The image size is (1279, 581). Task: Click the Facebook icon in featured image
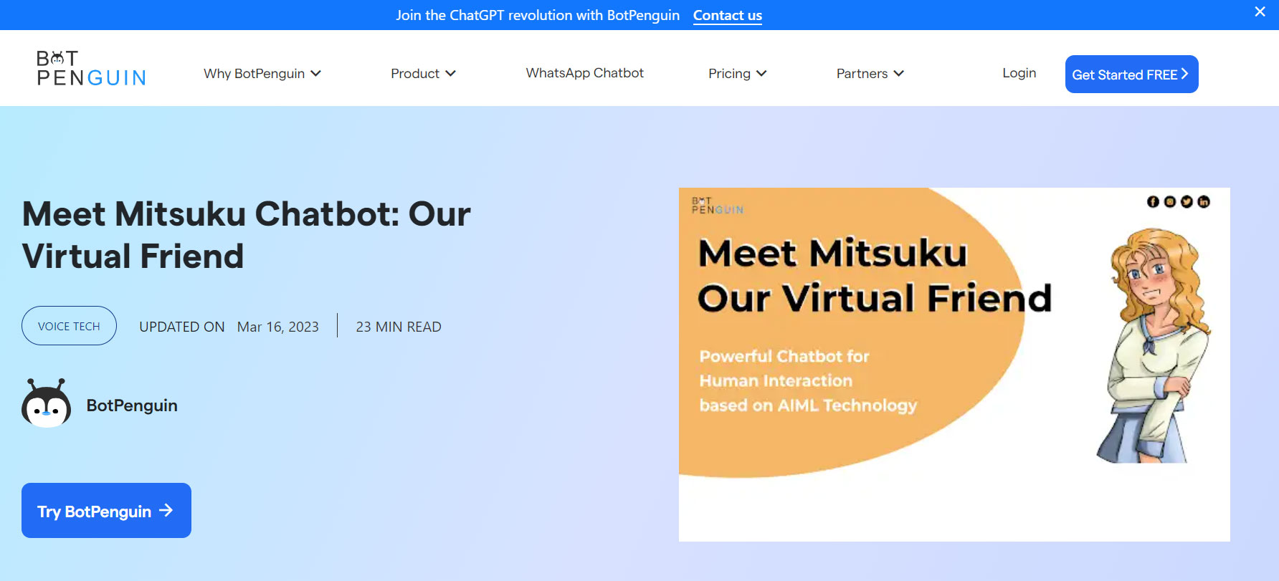tap(1153, 202)
